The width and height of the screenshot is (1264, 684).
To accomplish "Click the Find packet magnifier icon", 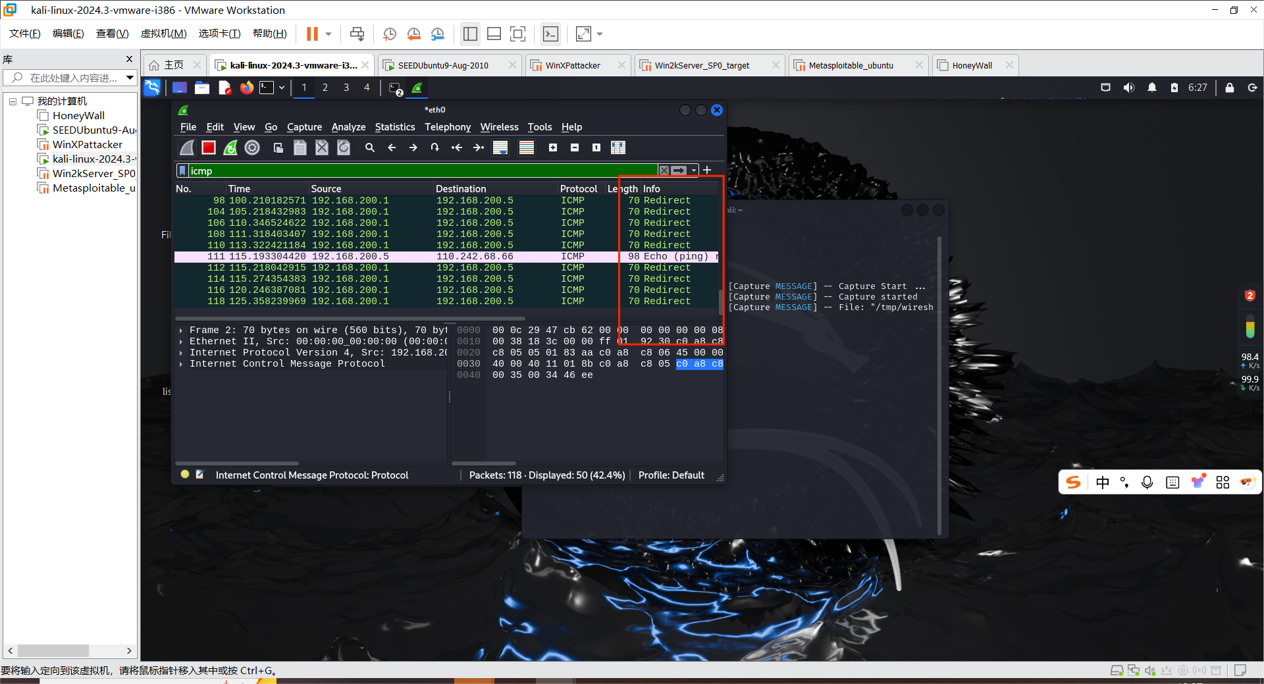I will pos(370,147).
